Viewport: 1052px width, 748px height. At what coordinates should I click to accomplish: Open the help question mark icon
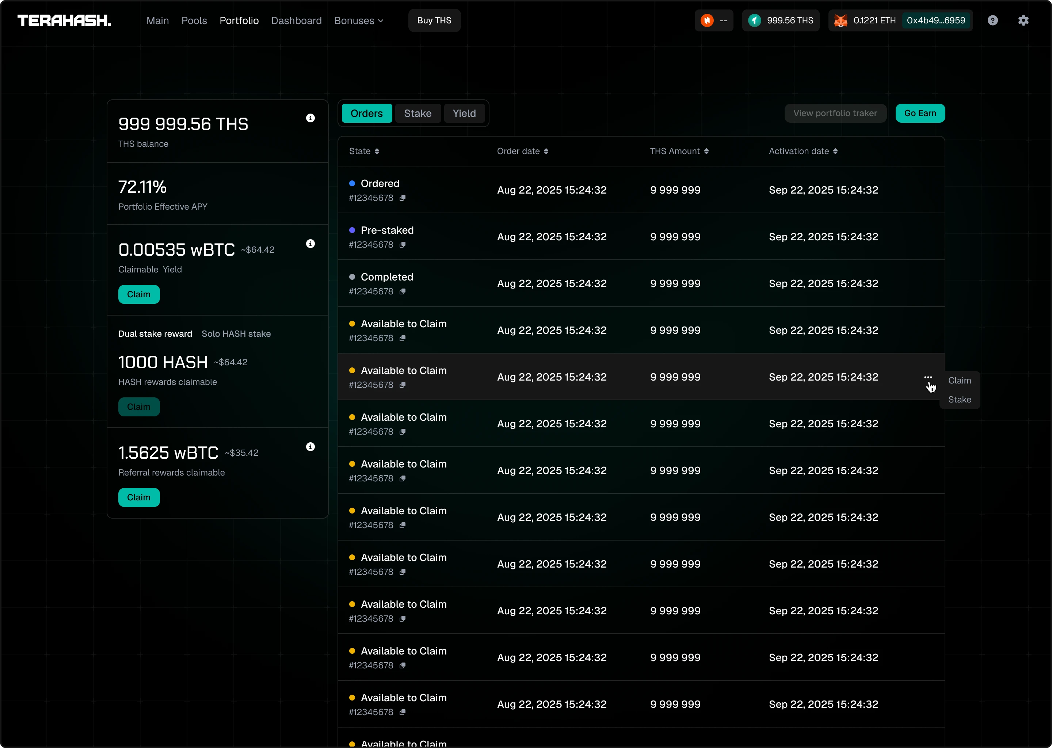coord(992,20)
